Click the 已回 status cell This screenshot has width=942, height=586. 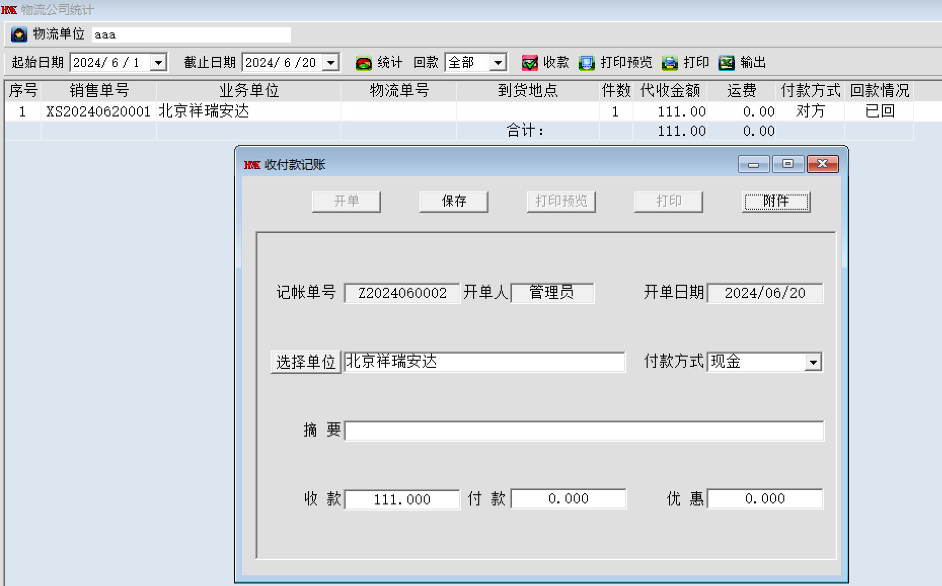point(879,111)
